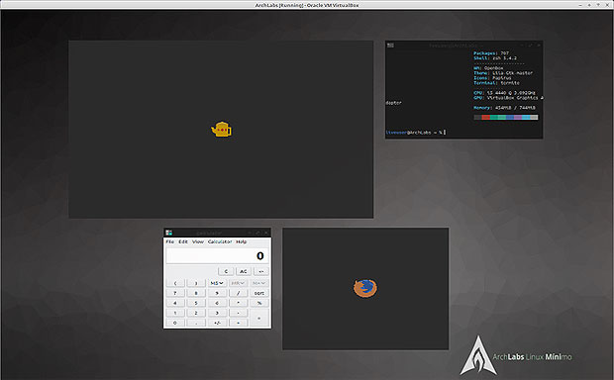Minimize the calculator window

click(x=250, y=233)
